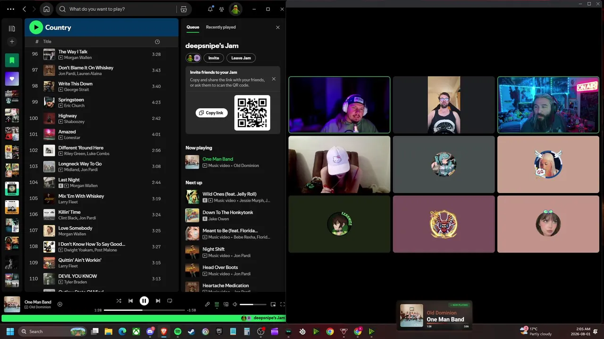Open the Xbox app from taskbar

(x=136, y=331)
